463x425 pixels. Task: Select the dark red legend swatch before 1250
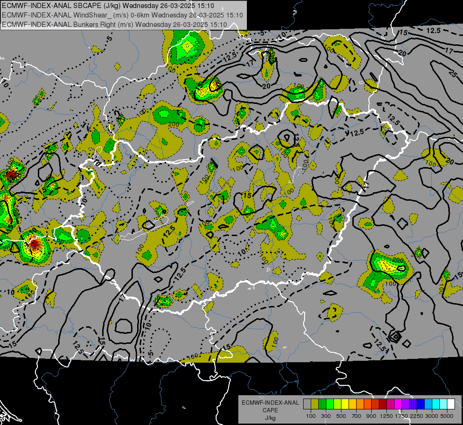click(383, 404)
